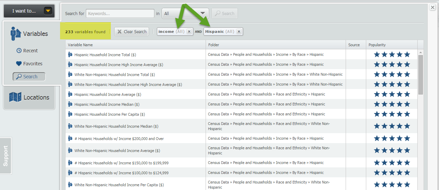
Task: Click the Search button with magnifier
Action: point(224,14)
